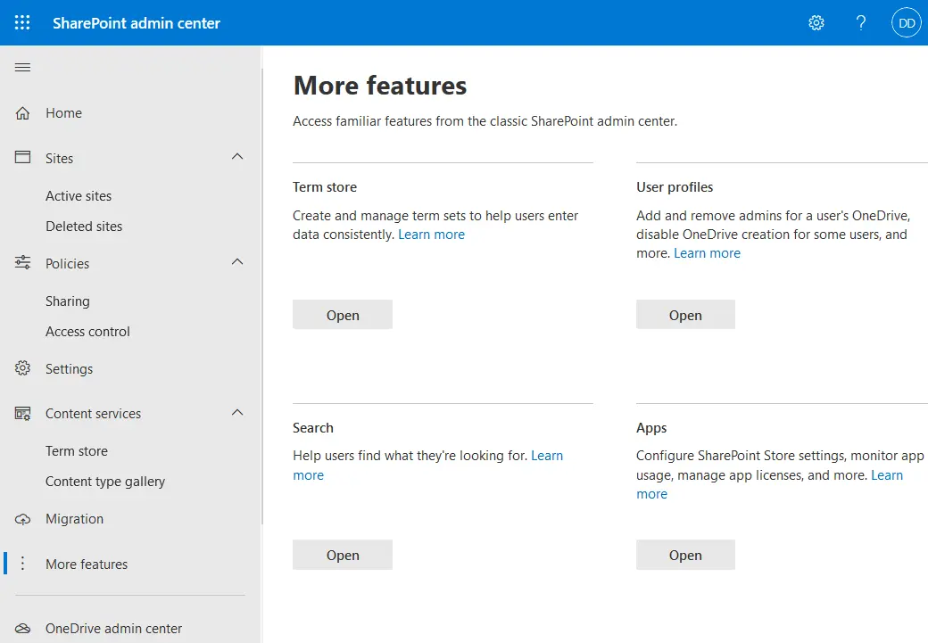Collapse navigation with the hamburger icon
The width and height of the screenshot is (928, 643).
pyautogui.click(x=22, y=68)
